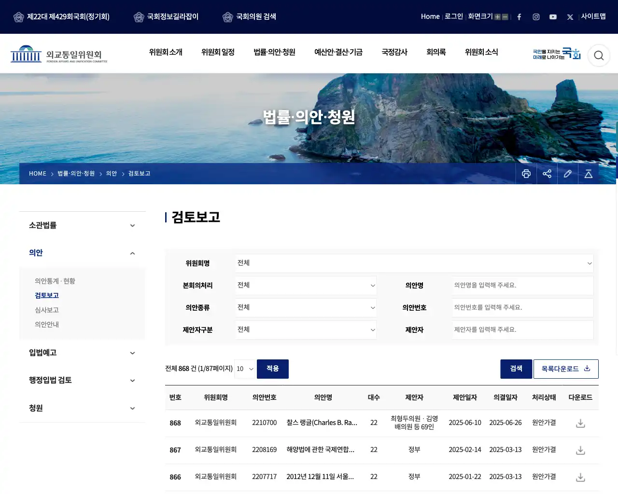Open the 심사보고 sidebar link
The image size is (618, 494).
pos(47,310)
